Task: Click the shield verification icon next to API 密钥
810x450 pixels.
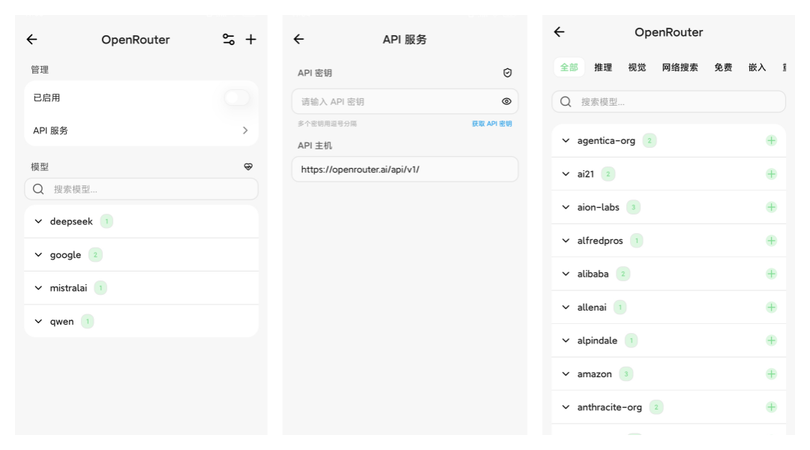Action: pos(507,72)
